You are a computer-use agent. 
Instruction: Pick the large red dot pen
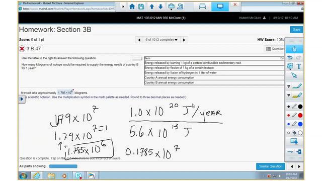point(300,115)
